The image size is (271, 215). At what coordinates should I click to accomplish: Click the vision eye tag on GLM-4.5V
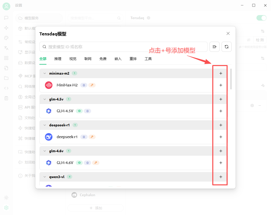[79, 111]
